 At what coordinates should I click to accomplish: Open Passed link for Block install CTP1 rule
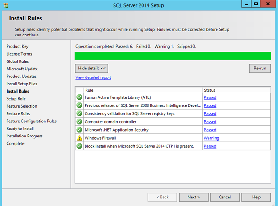210,146
